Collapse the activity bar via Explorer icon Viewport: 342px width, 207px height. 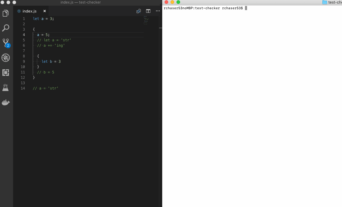(6, 13)
